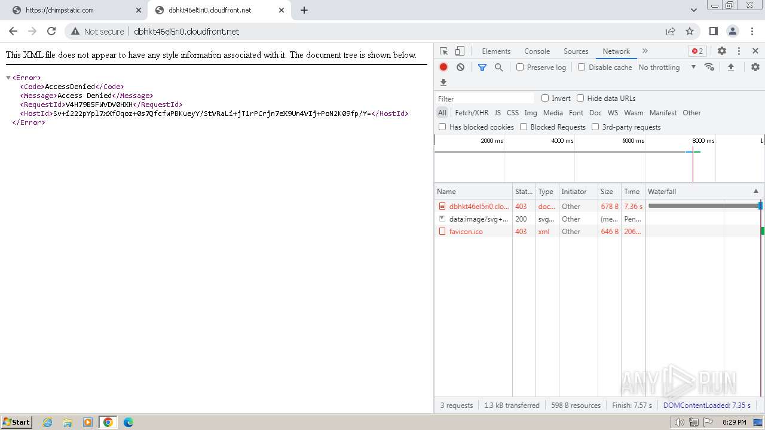Image resolution: width=765 pixels, height=430 pixels.
Task: Open the Windows Start button
Action: pyautogui.click(x=17, y=422)
